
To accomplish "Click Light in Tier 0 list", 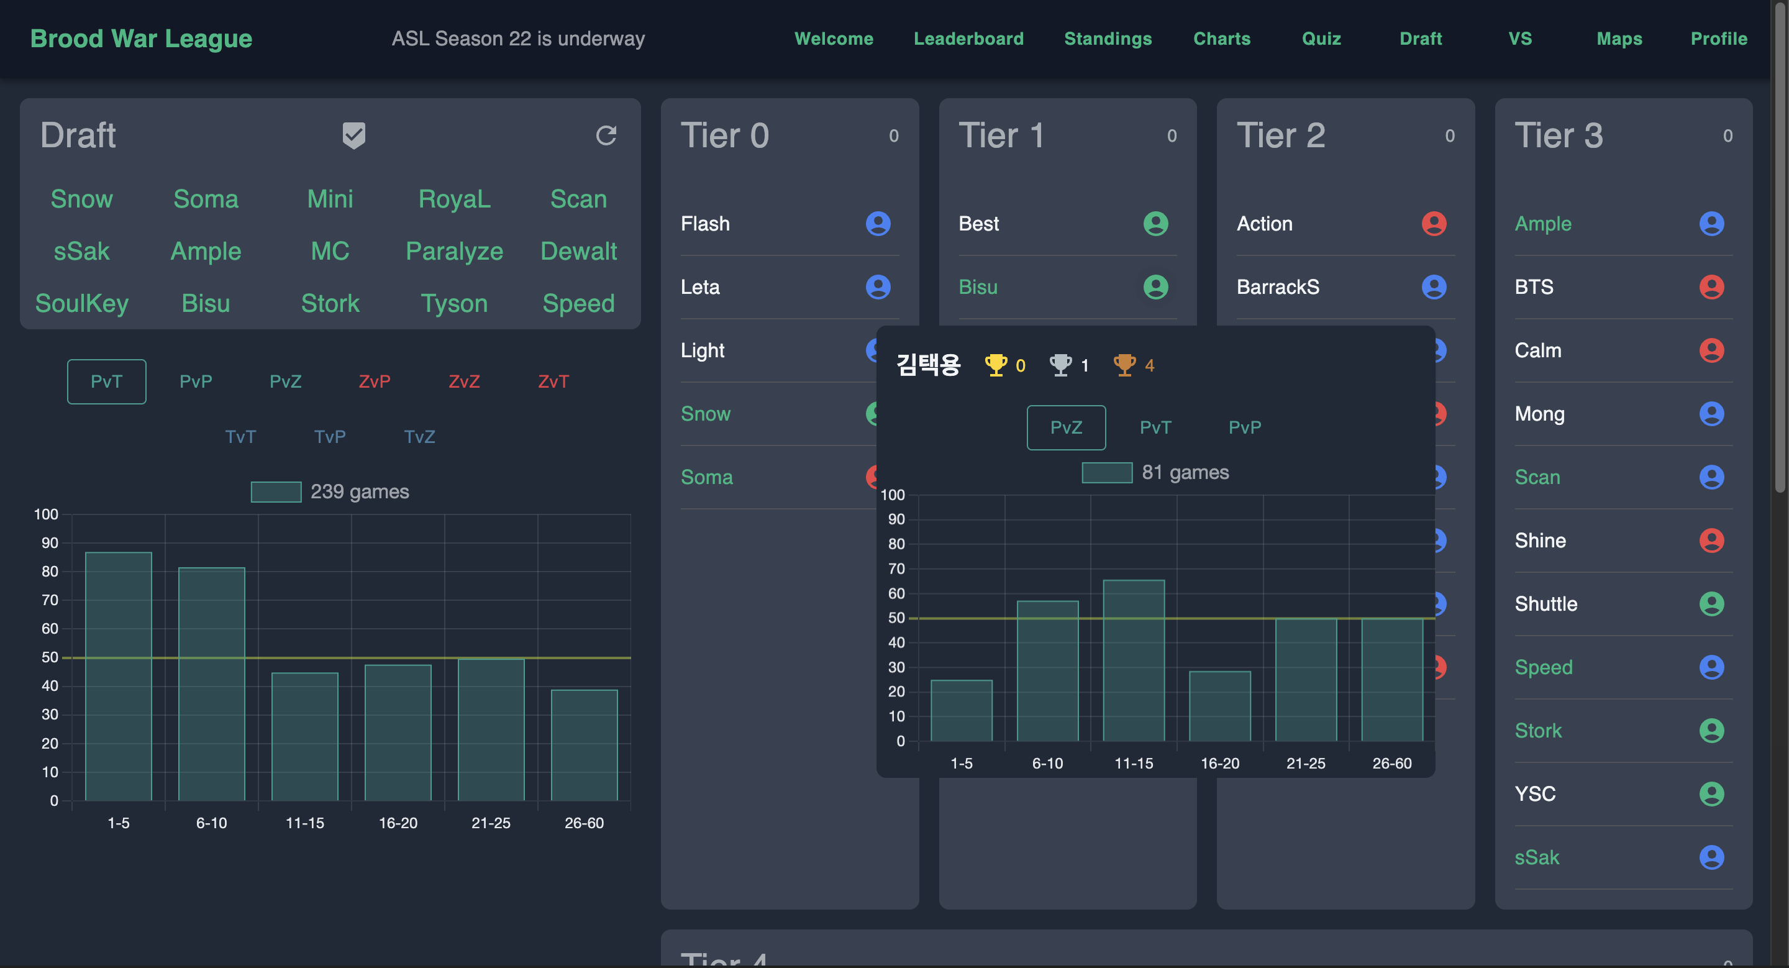I will coord(702,350).
